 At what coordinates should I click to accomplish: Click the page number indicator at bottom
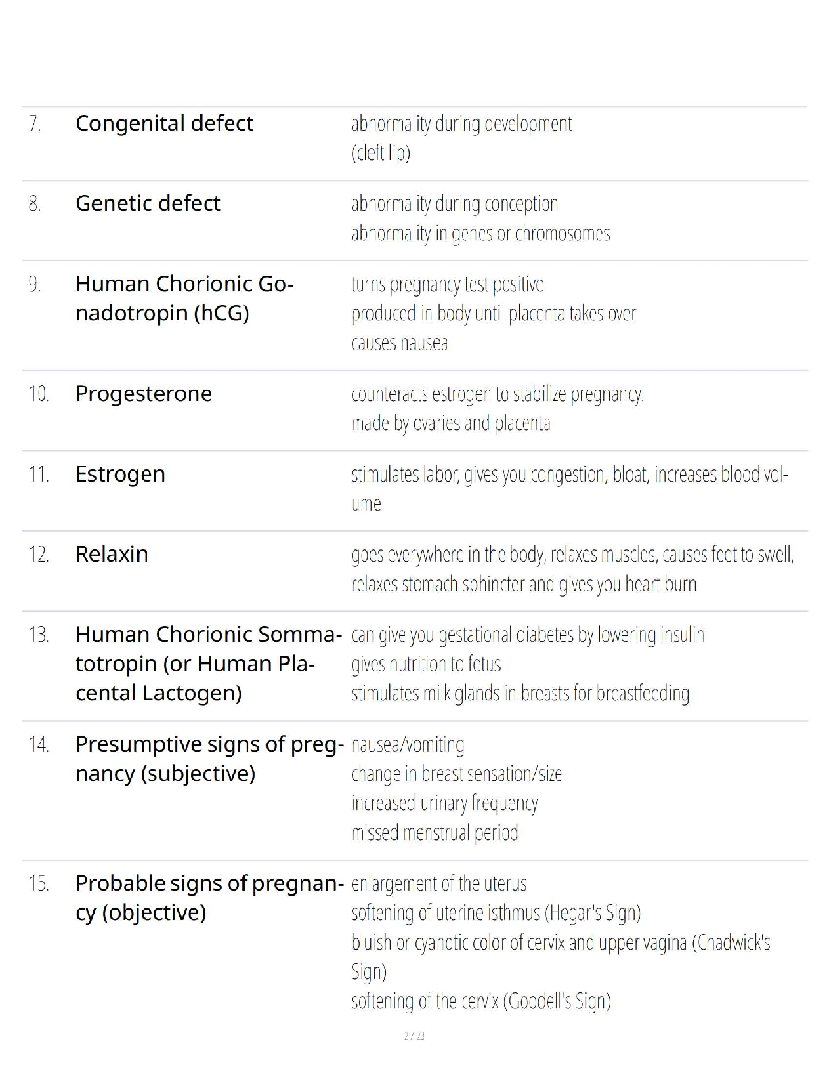(x=414, y=1036)
